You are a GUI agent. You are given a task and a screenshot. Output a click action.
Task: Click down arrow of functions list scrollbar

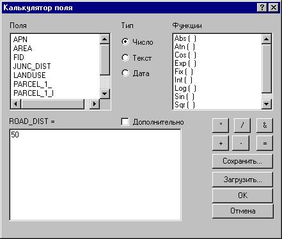click(267, 104)
